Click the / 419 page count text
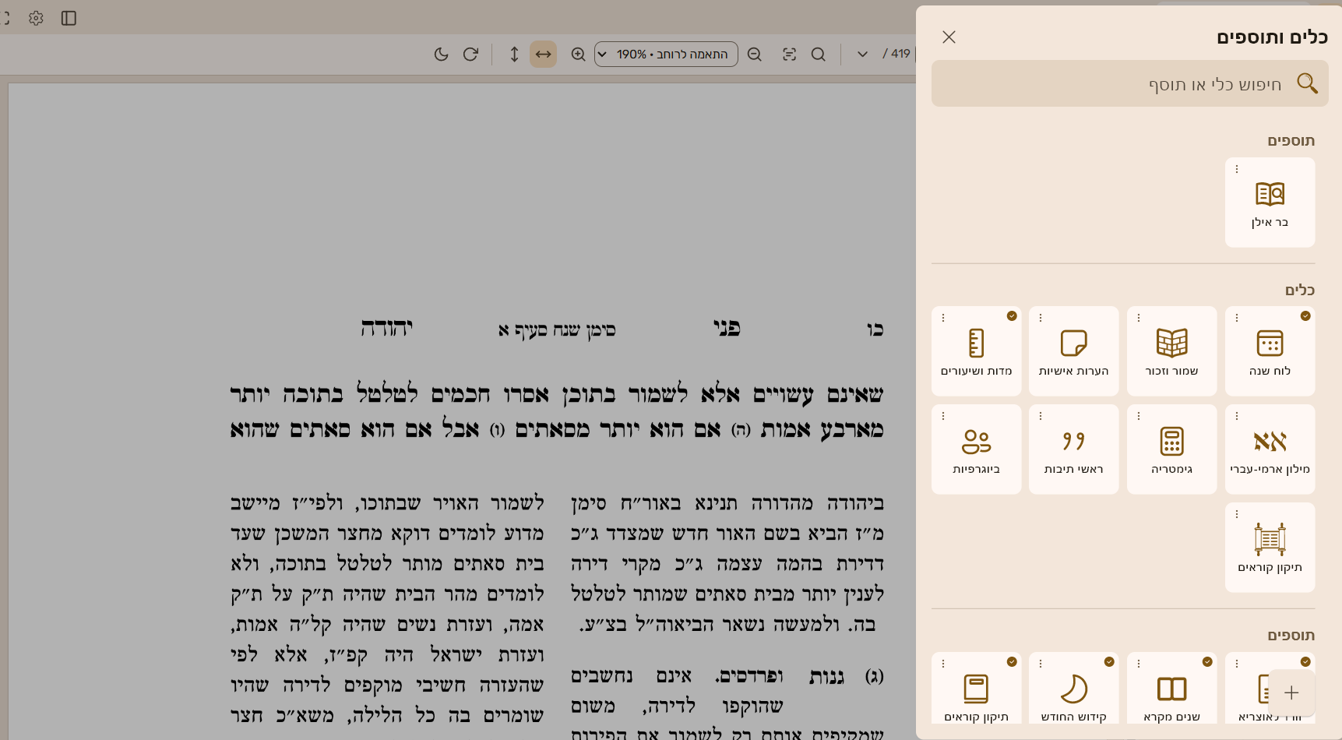 [x=896, y=54]
